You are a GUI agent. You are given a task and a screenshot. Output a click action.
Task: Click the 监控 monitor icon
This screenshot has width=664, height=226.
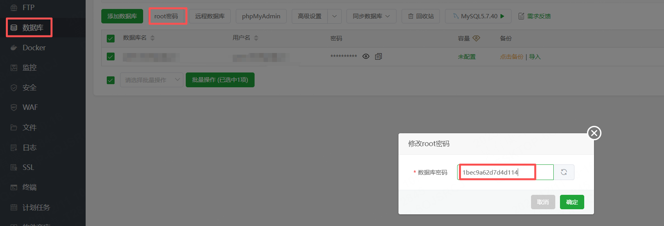14,67
